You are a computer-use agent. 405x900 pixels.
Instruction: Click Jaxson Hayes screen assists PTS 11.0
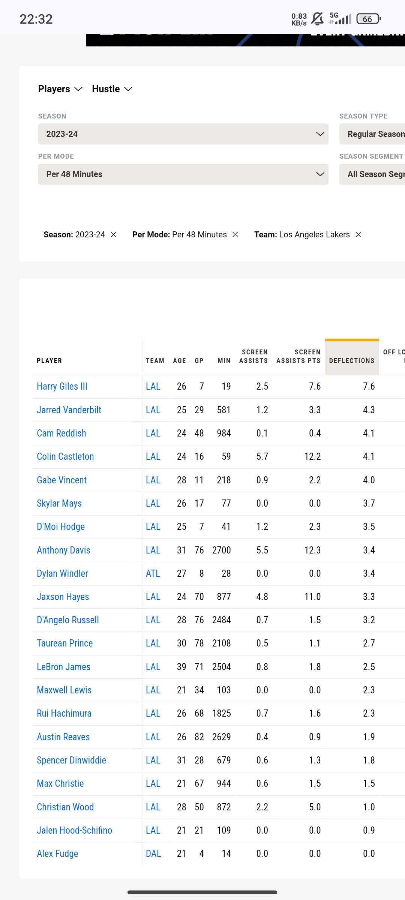point(313,597)
